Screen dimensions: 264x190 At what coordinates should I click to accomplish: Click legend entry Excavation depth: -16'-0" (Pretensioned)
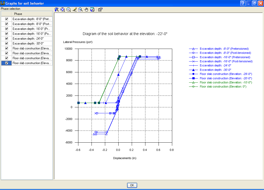[x=225, y=57]
